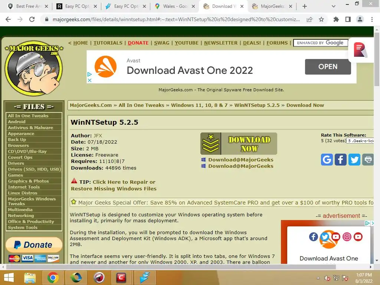Screen dimensions: 380x285
Task: Click the second Download@MajorGeeks link
Action: coord(240,166)
